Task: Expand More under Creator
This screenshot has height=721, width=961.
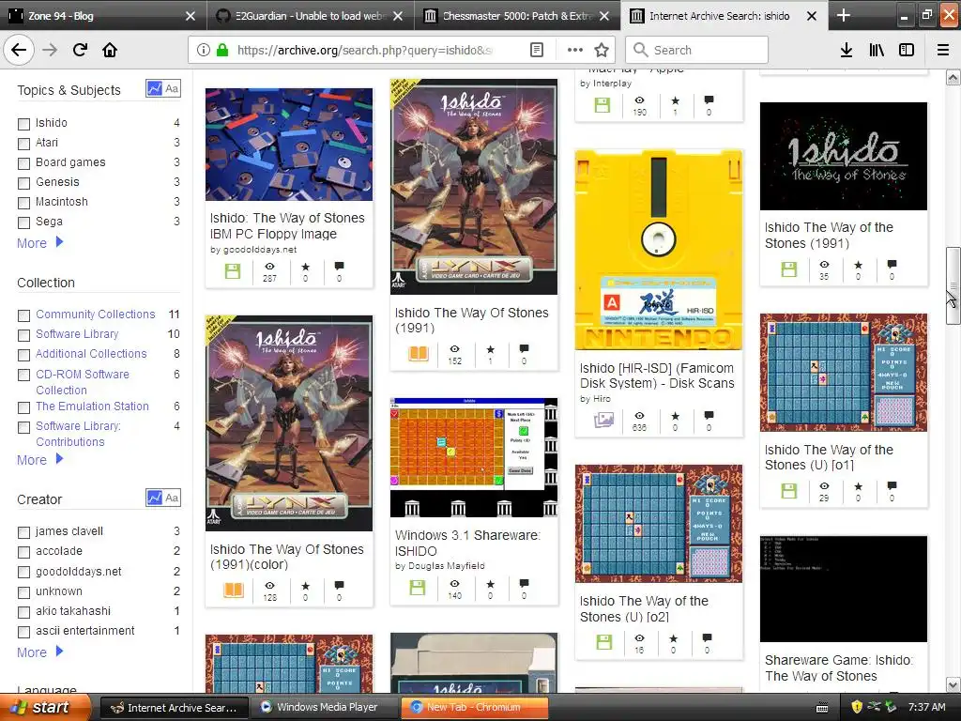Action: coord(39,652)
